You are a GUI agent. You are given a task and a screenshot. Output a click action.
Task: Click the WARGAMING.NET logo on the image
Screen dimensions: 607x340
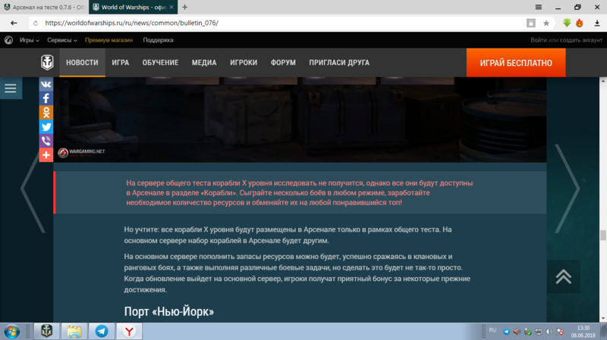pos(81,152)
